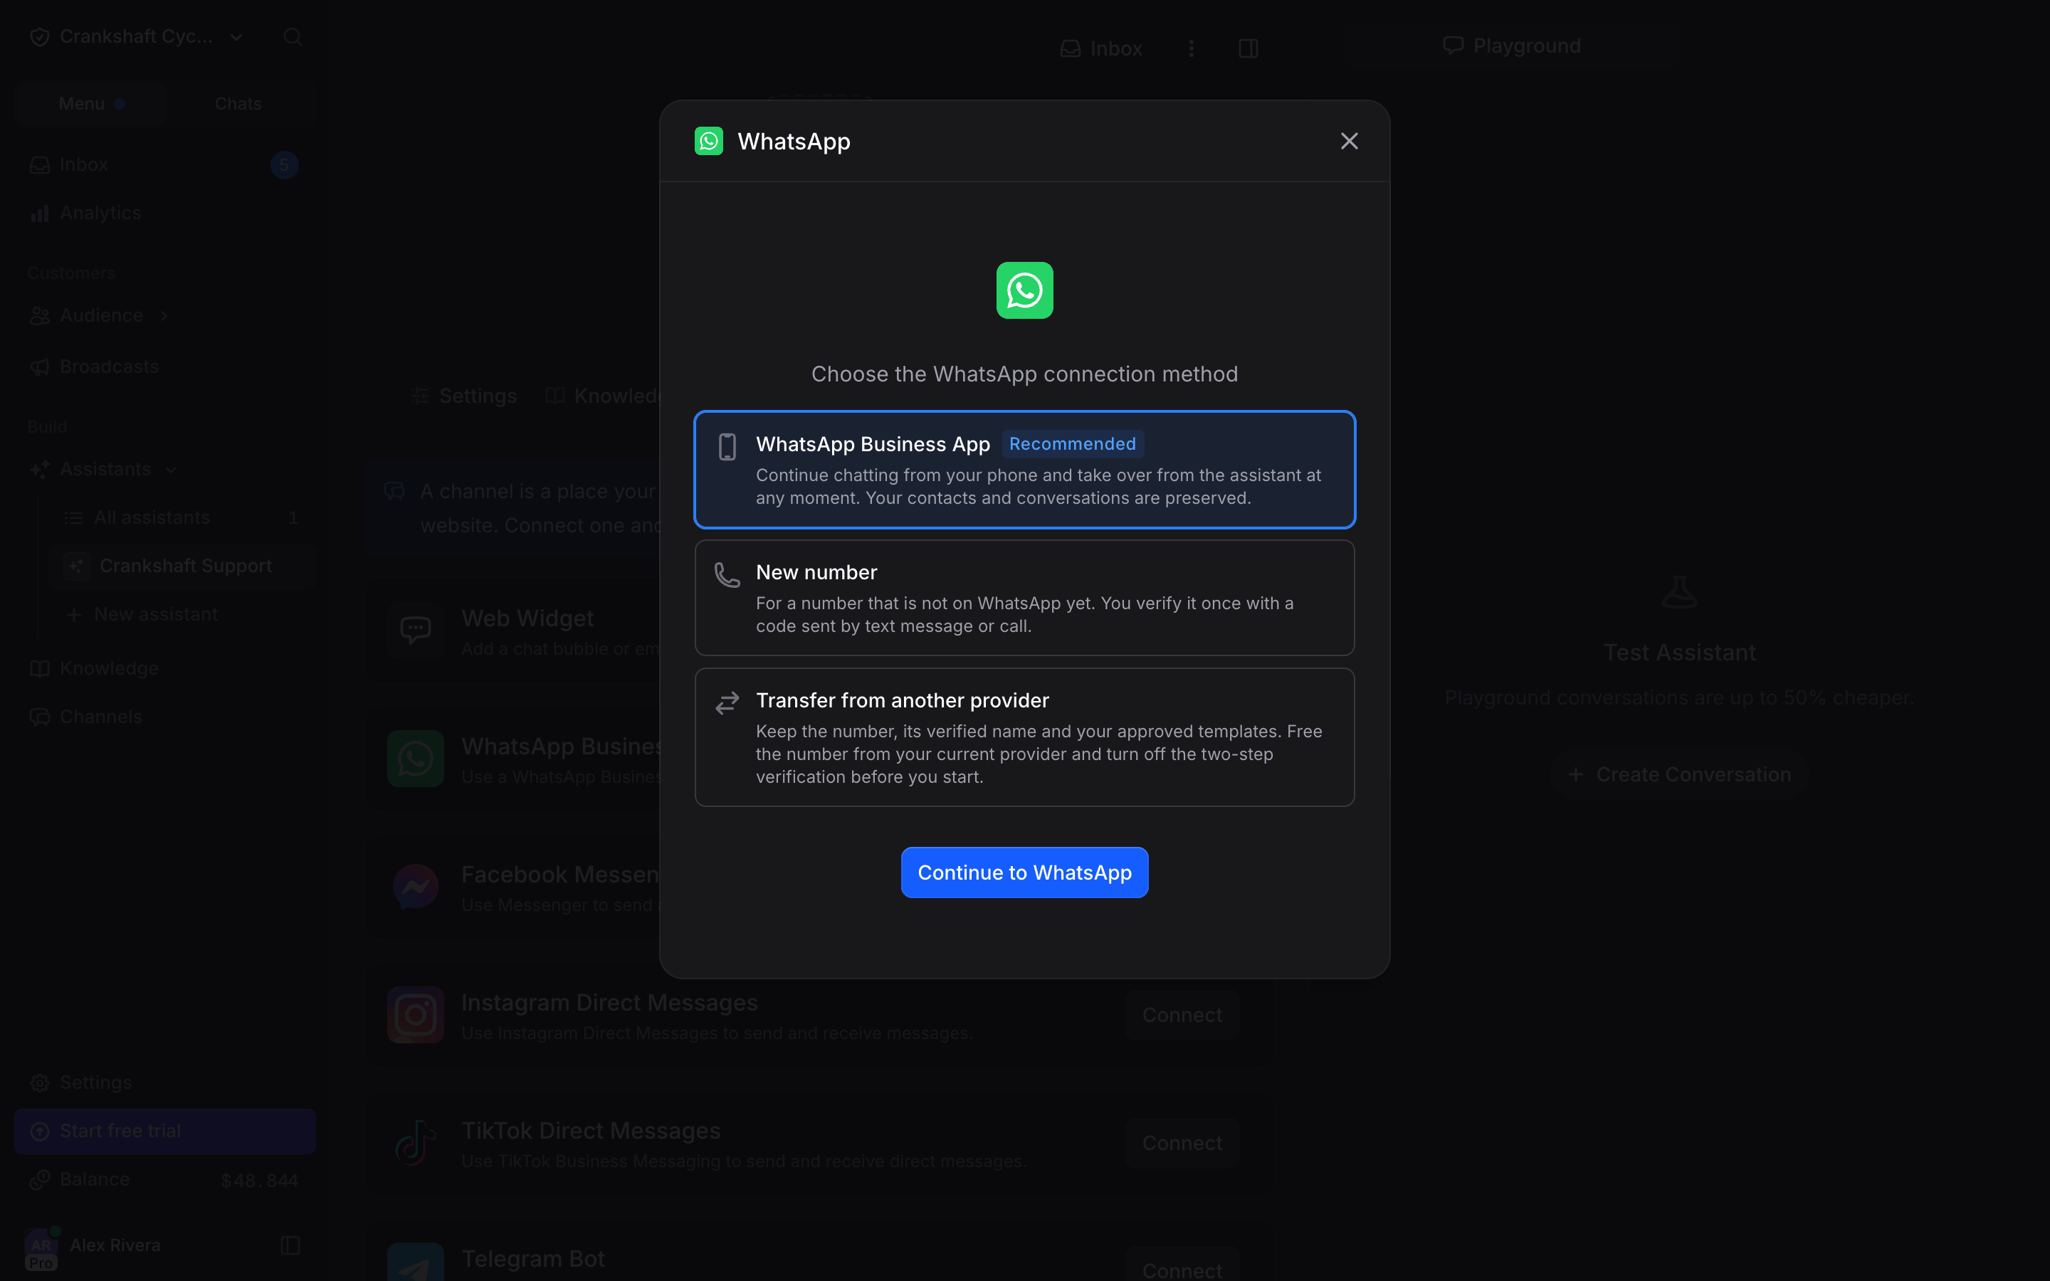The image size is (2050, 1281).
Task: Open the assistant Settings tab
Action: 463,396
